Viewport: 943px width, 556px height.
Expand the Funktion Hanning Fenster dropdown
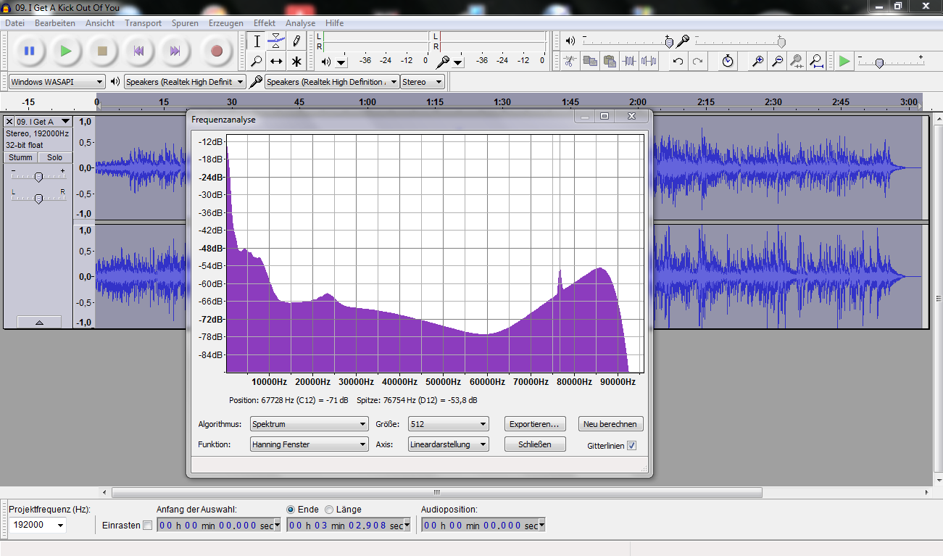pyautogui.click(x=309, y=444)
